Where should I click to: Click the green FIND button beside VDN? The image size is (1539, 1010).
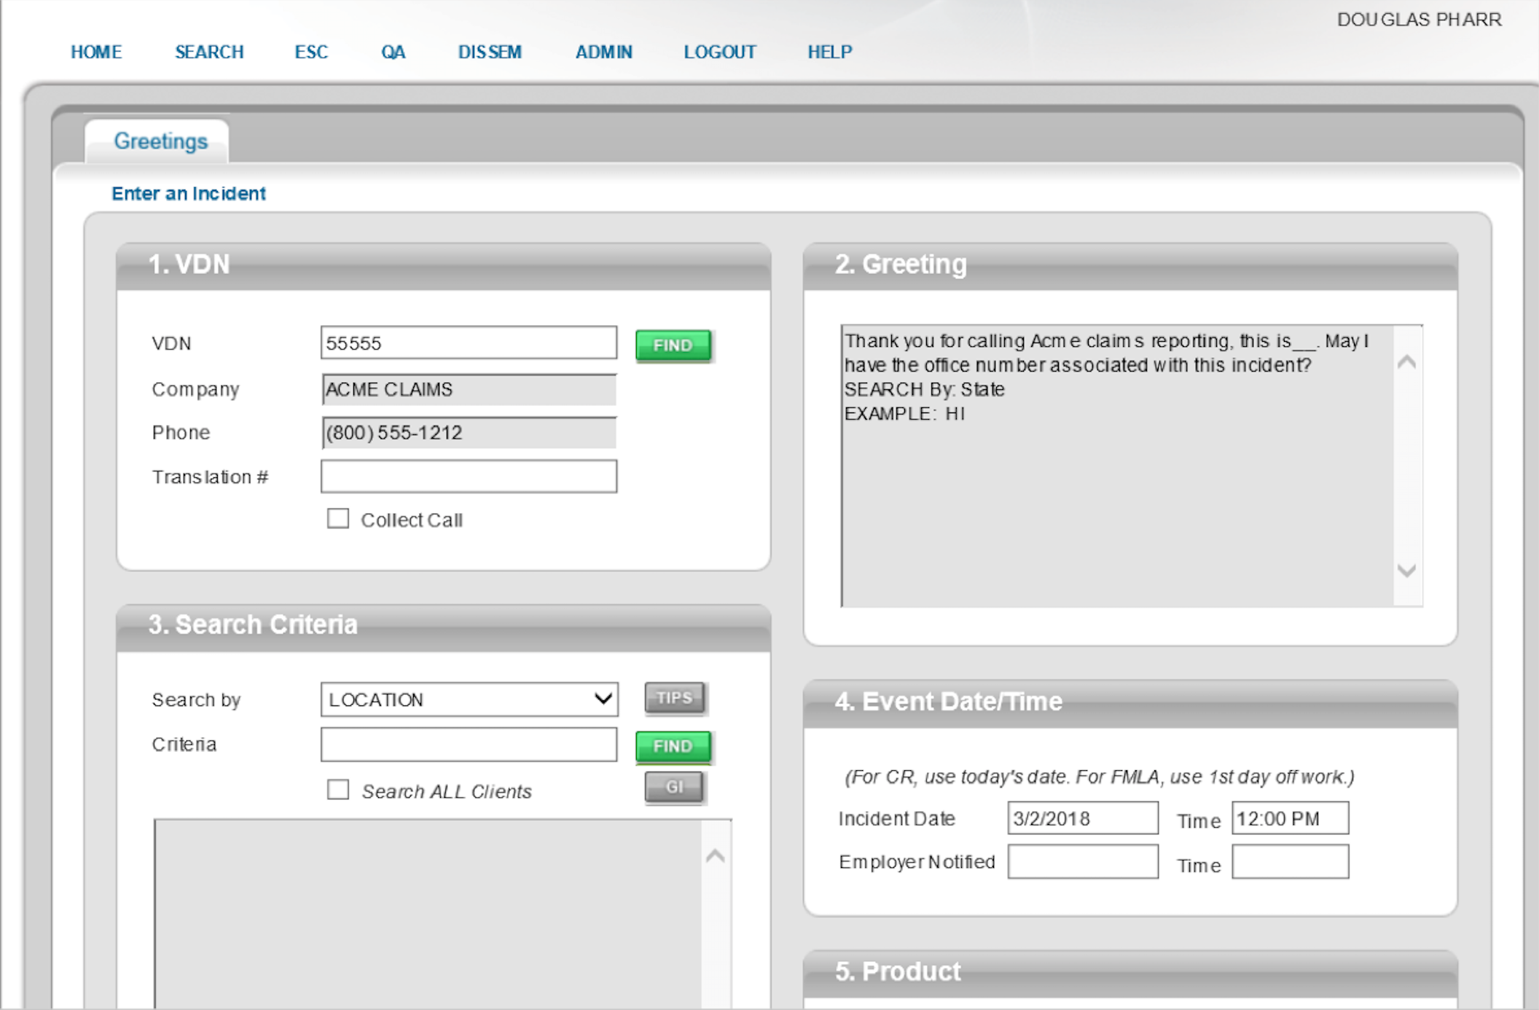673,345
